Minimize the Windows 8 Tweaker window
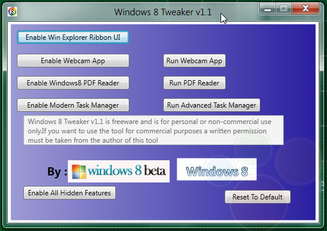 click(268, 9)
